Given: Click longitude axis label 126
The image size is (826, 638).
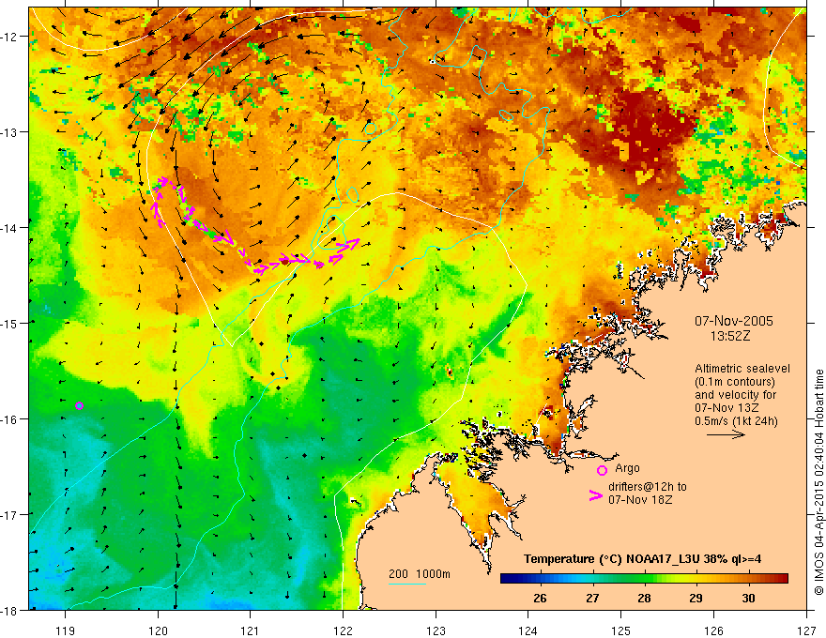Looking at the screenshot, I should click(x=713, y=630).
